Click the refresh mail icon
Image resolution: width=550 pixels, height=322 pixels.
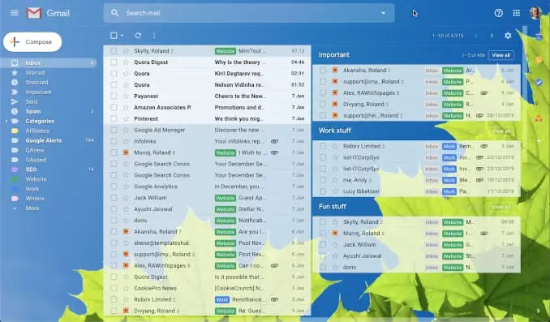point(138,36)
